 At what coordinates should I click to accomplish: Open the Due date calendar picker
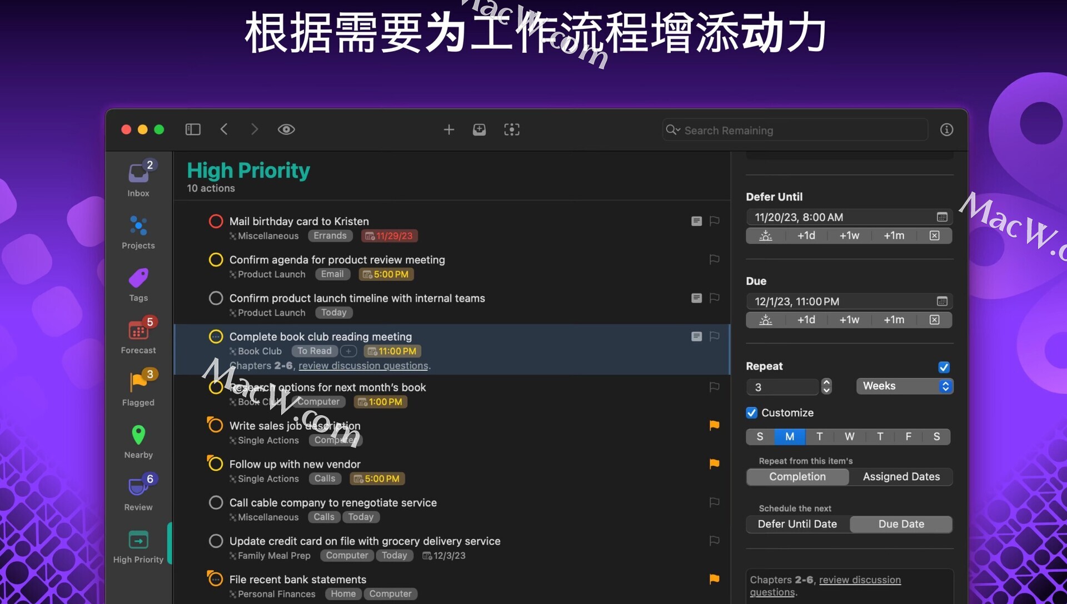coord(942,301)
